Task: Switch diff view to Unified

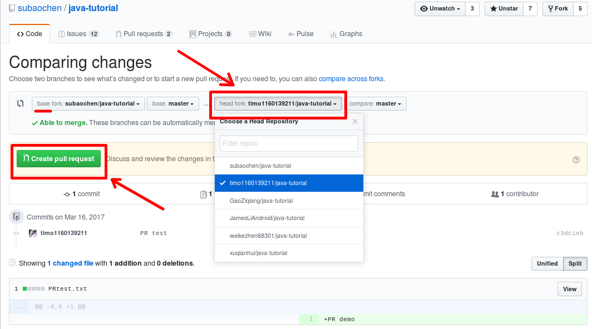Action: [547, 264]
